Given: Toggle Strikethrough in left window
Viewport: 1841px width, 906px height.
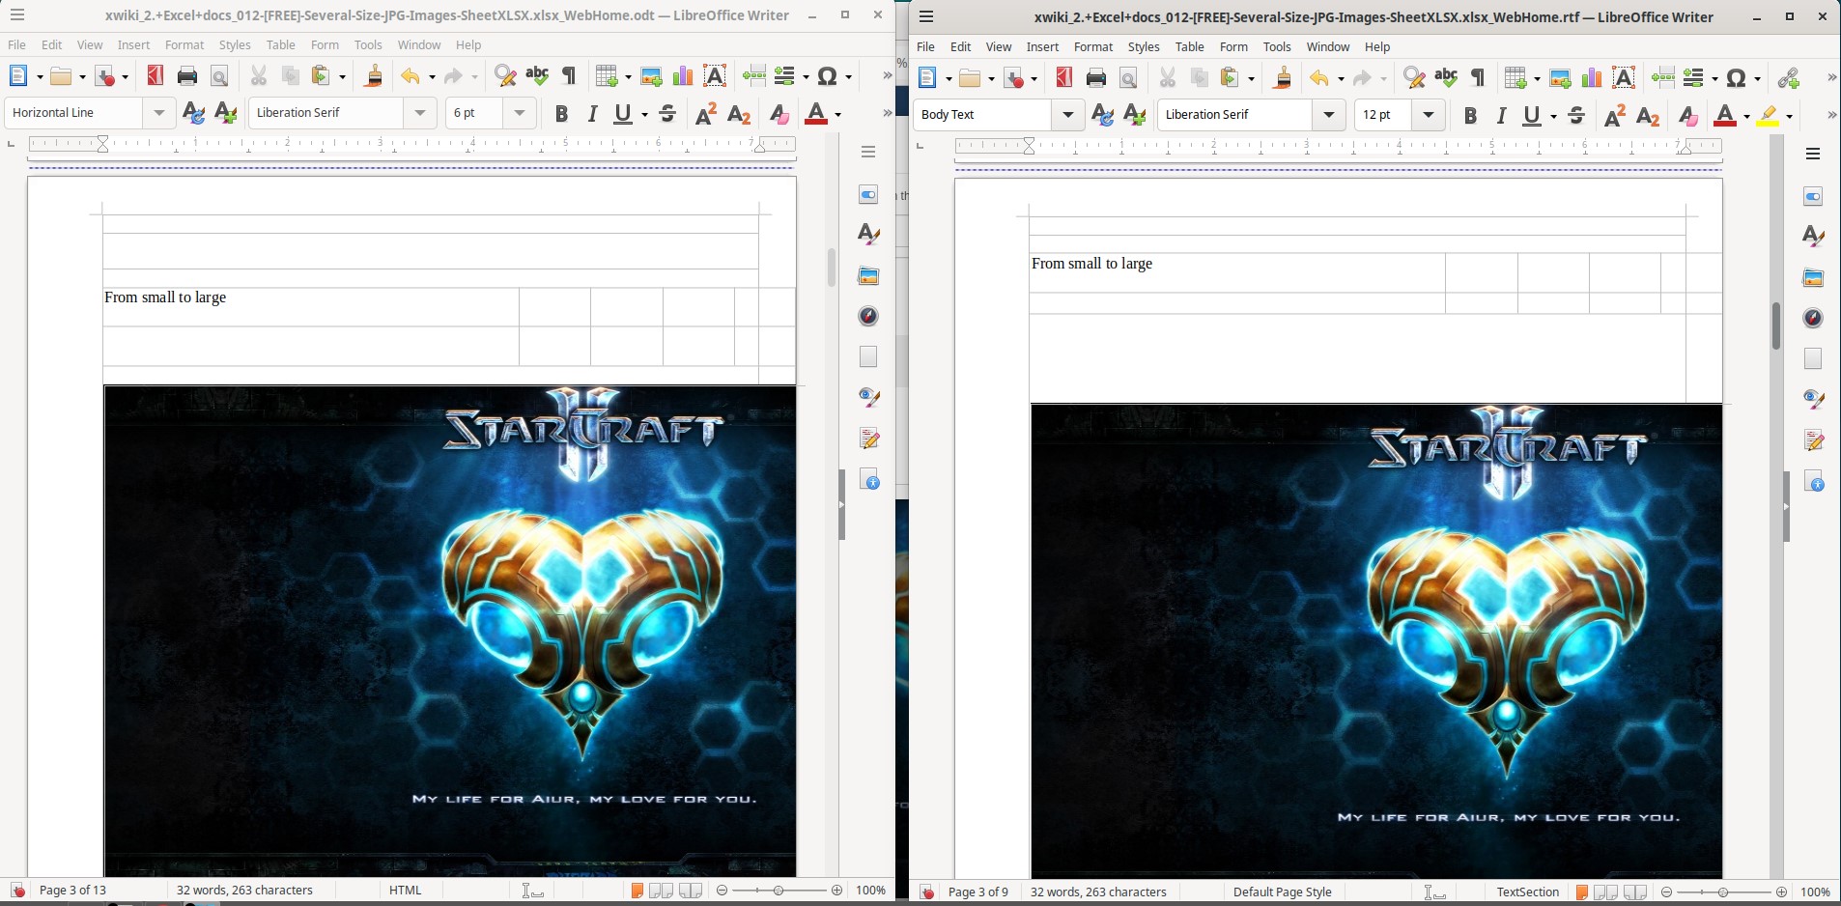Looking at the screenshot, I should click(667, 113).
